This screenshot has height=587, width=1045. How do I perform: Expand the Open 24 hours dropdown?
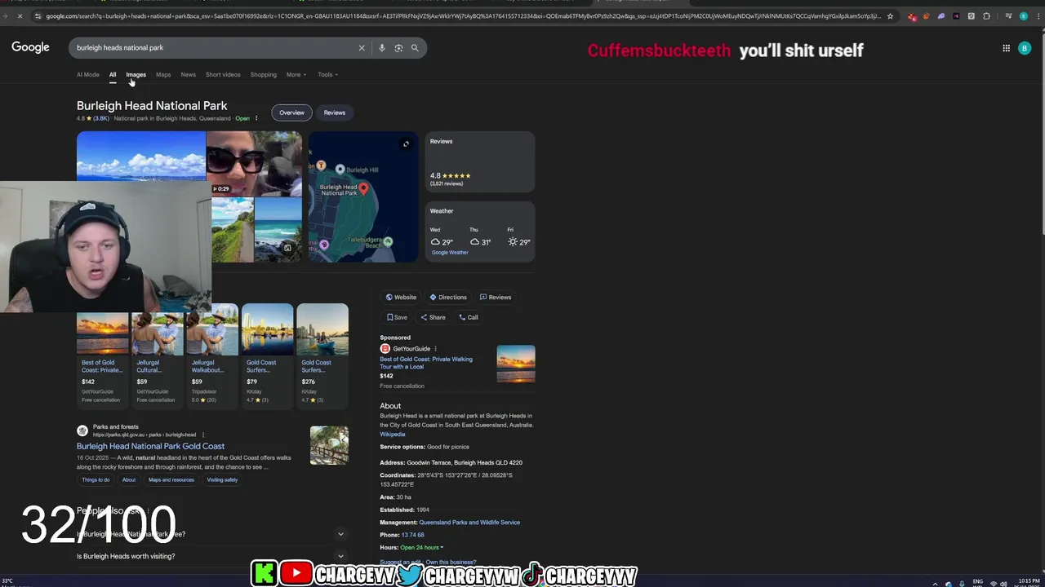(422, 548)
